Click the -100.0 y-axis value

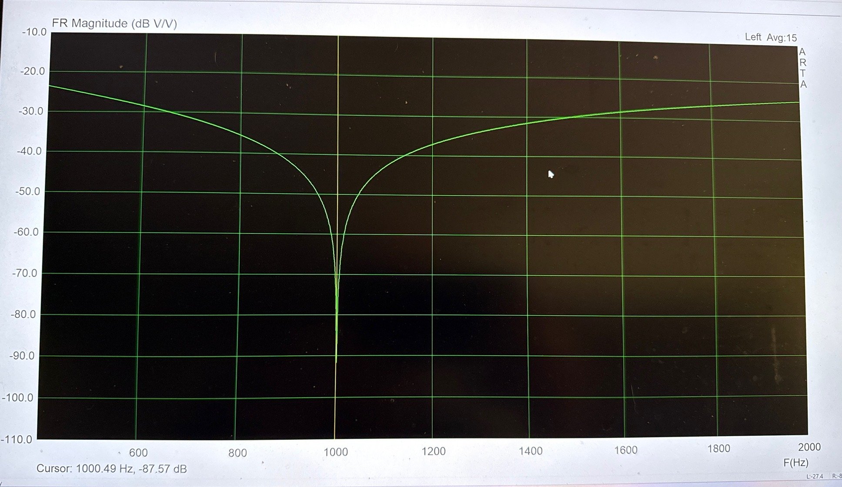click(17, 397)
